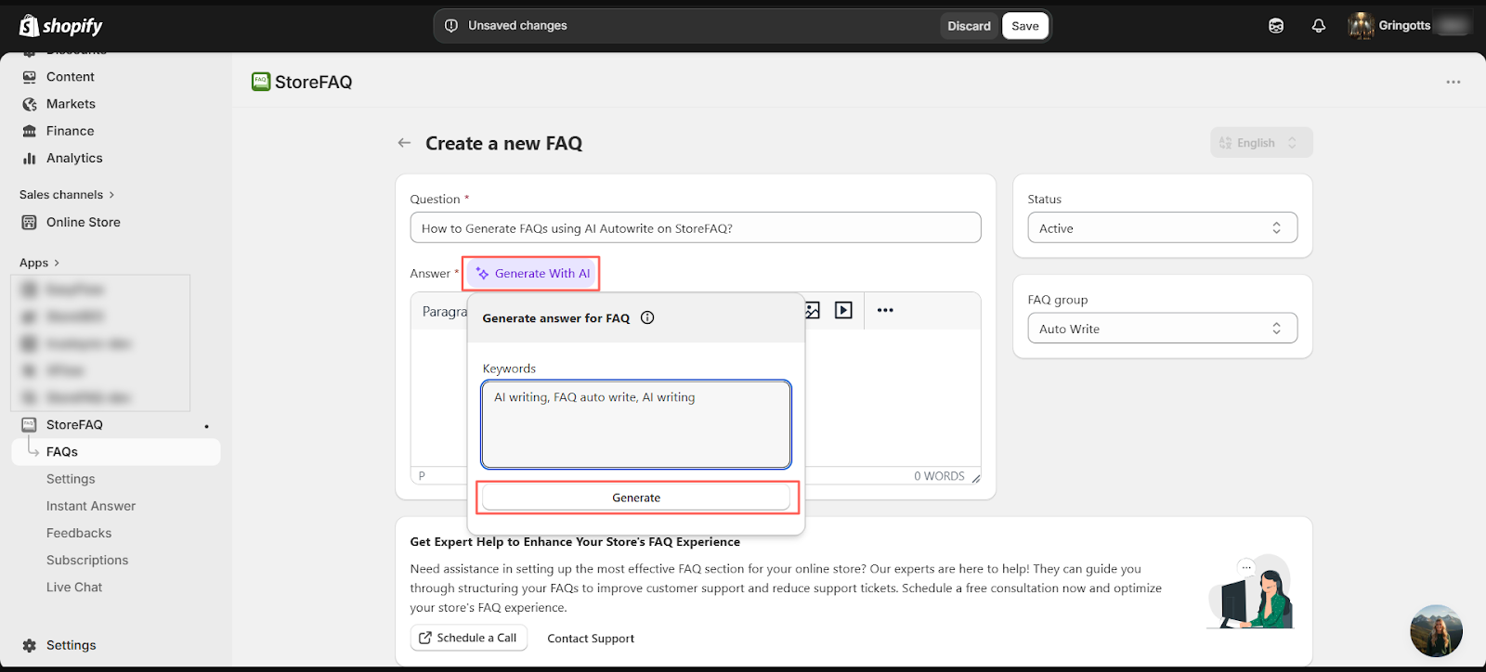Expand the Apps section

pyautogui.click(x=39, y=263)
